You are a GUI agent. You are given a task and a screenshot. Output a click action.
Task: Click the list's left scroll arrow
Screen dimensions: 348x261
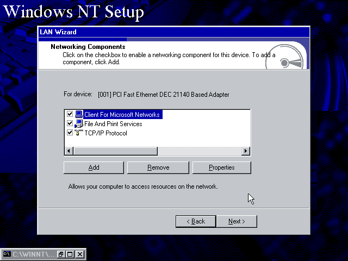click(69, 151)
